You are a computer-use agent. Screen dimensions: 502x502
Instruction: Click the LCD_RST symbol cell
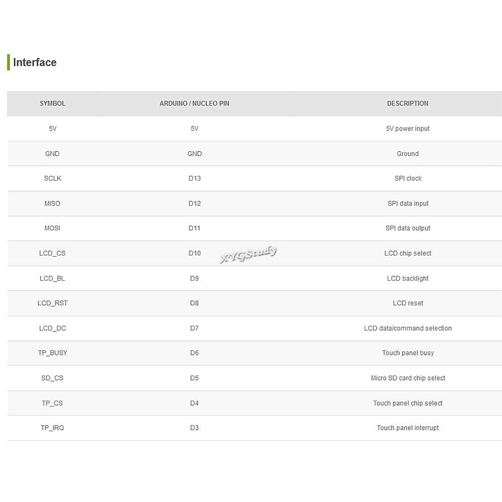click(x=52, y=303)
